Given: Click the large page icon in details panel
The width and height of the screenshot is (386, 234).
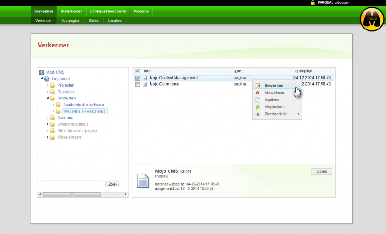Looking at the screenshot, I should click(143, 181).
